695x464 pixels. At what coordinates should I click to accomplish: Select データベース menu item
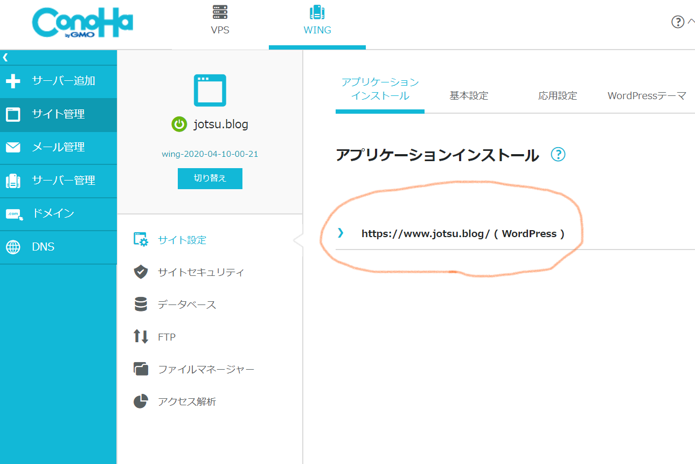coord(186,304)
